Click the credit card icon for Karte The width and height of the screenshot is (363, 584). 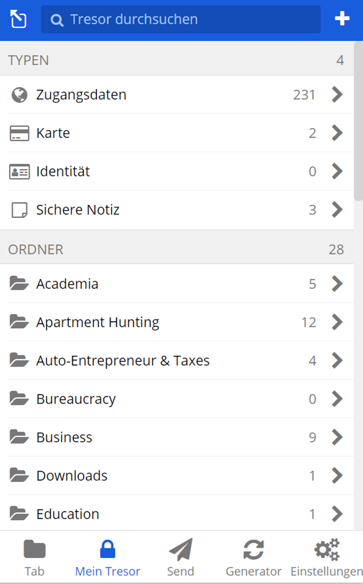19,133
